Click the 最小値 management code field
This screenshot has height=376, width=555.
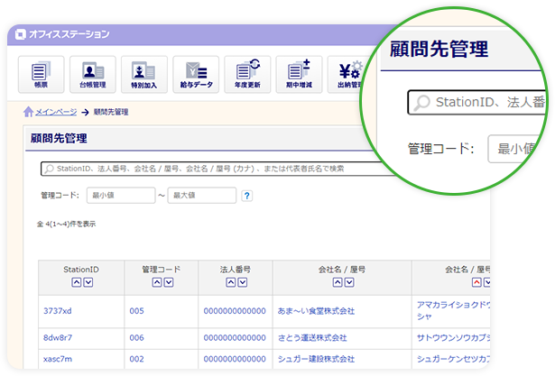click(121, 196)
